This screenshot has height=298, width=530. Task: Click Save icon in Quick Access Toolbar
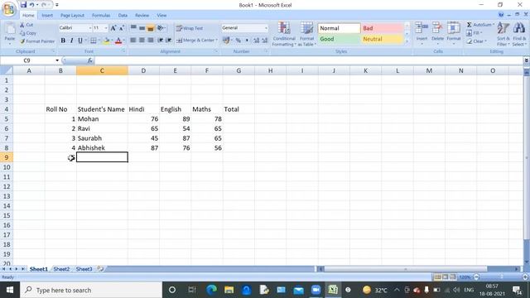tap(23, 5)
